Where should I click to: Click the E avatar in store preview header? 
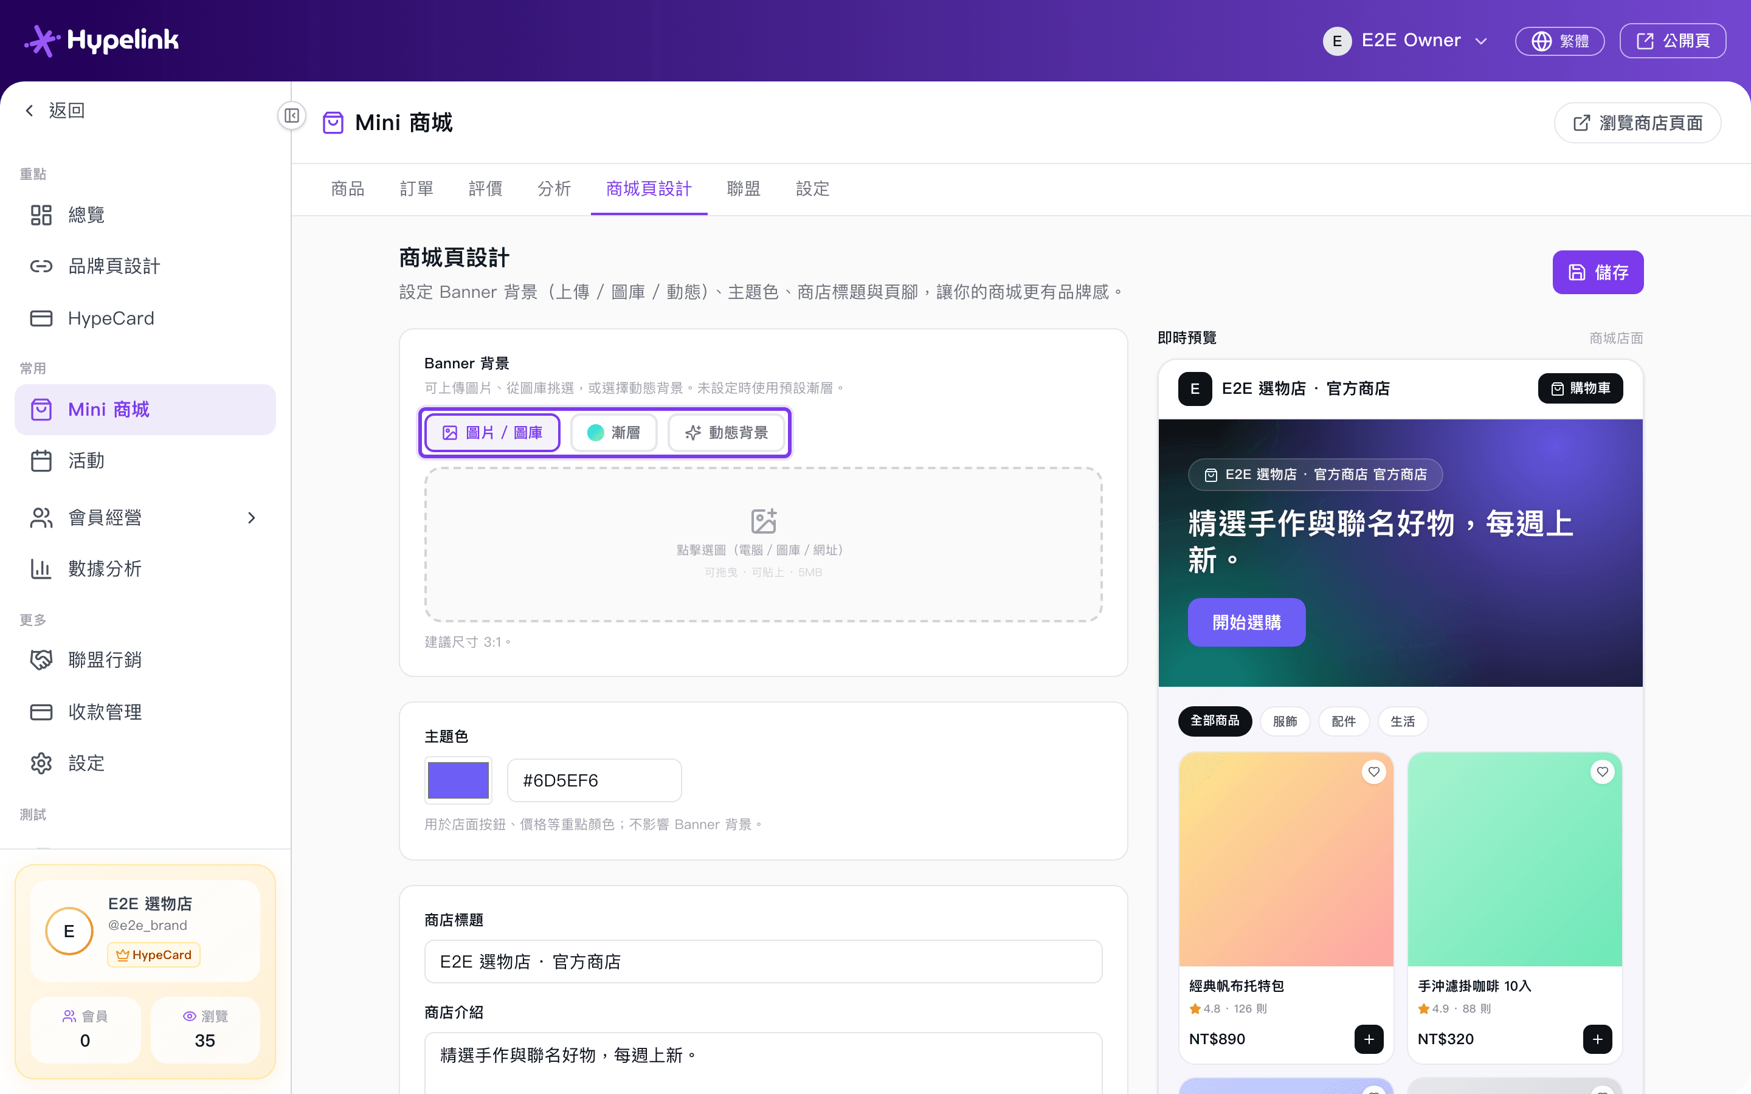pyautogui.click(x=1195, y=388)
